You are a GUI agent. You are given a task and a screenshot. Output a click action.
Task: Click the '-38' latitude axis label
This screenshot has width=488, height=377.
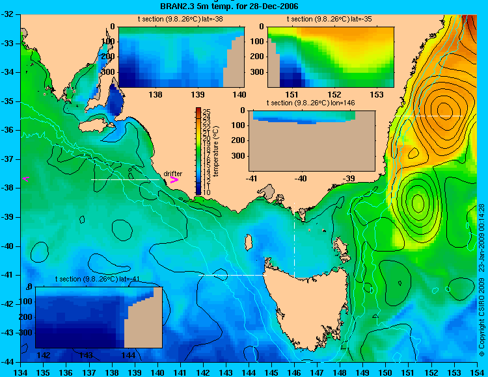click(8, 188)
